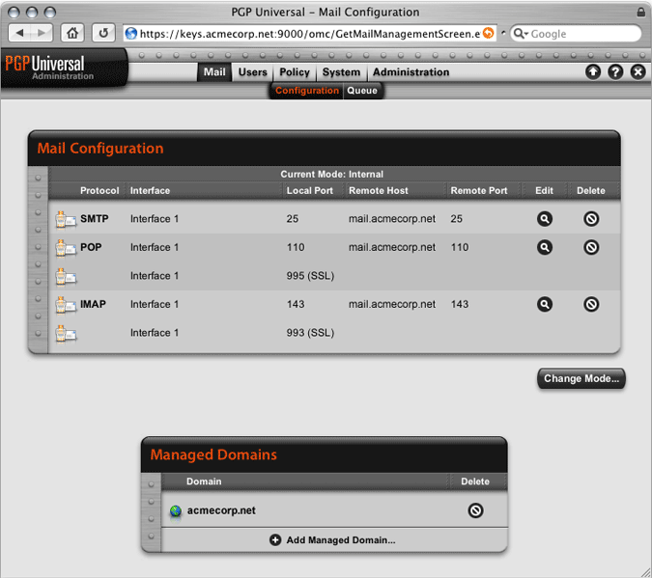Click the Domain column header
Image resolution: width=652 pixels, height=578 pixels.
[x=204, y=482]
